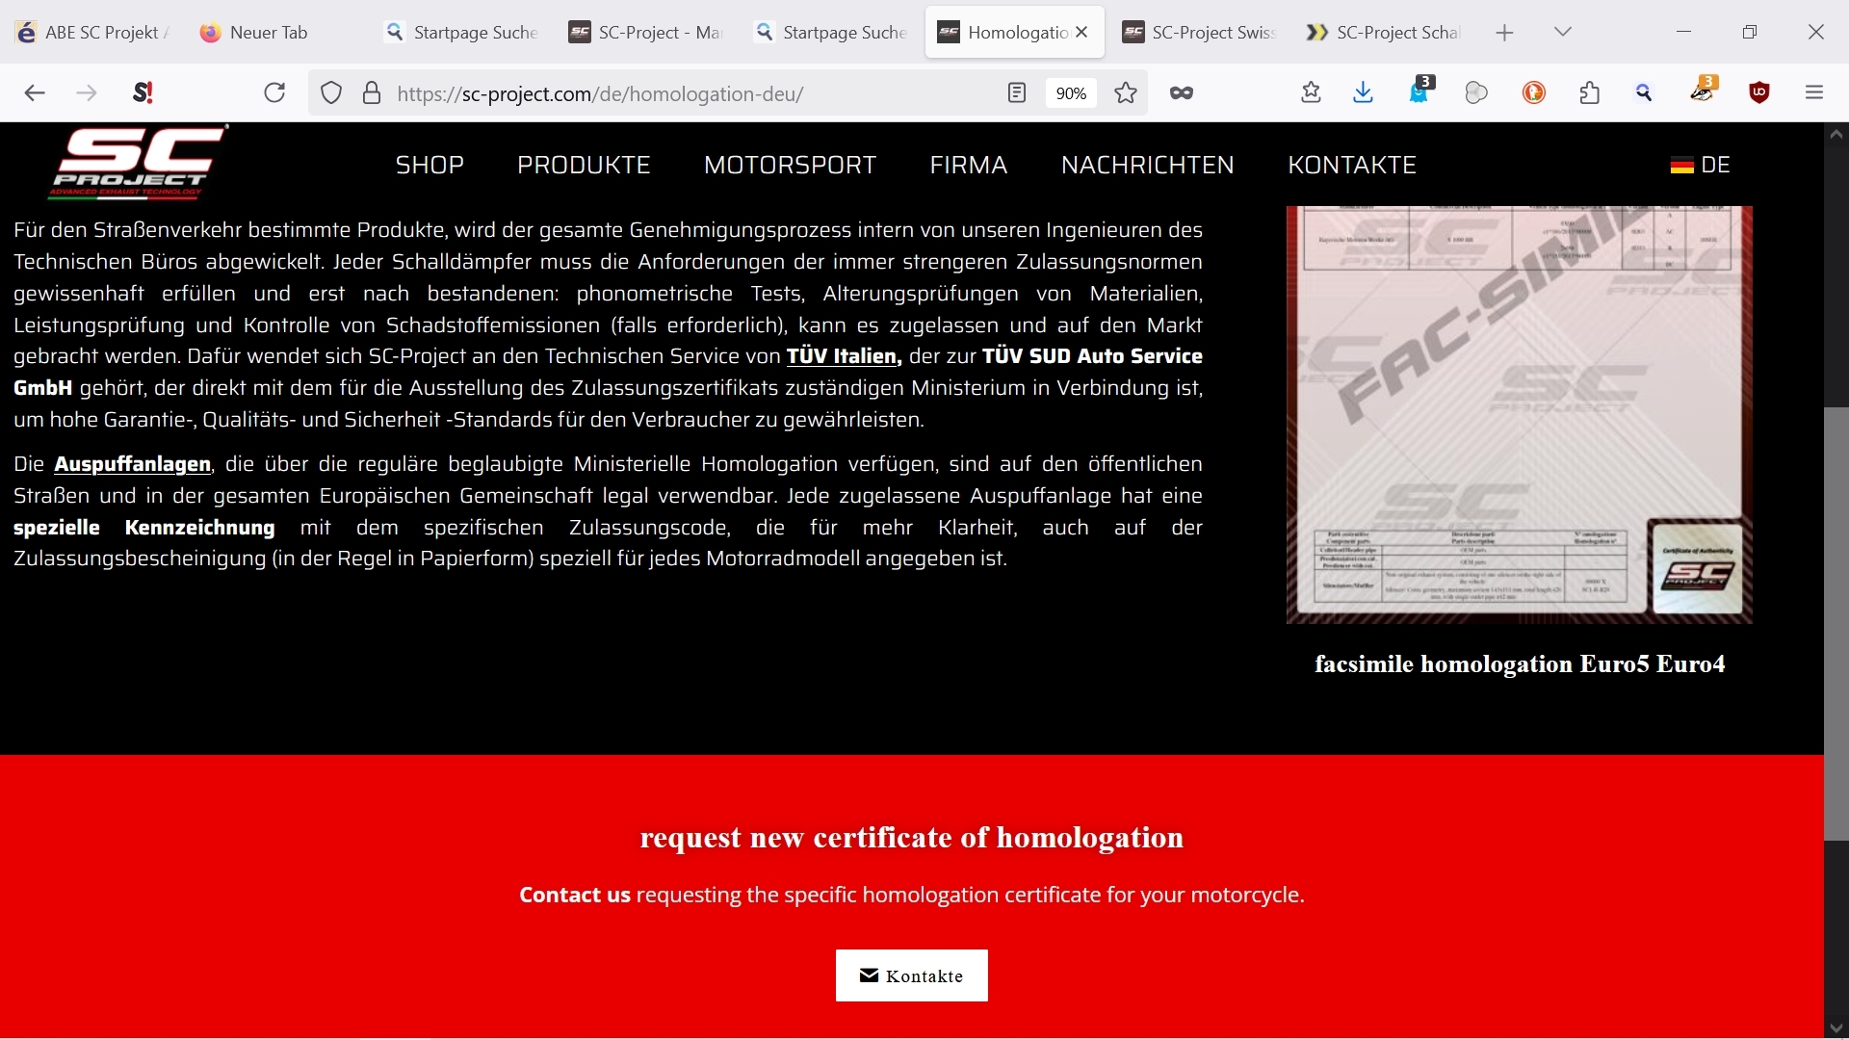Open the MOTORSPORT menu item

pos(790,165)
